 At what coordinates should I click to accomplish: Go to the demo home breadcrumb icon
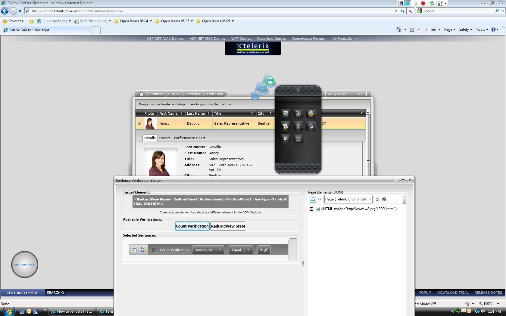141,94
